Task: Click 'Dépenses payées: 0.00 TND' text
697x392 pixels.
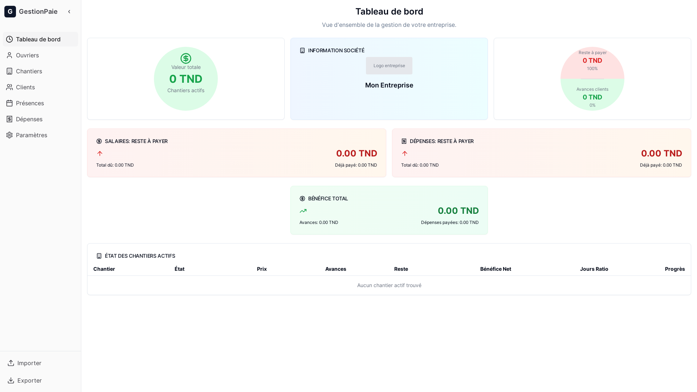Action: click(450, 222)
